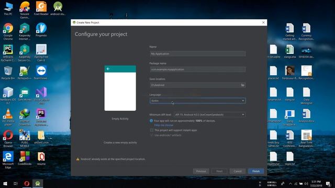Select the JetBrains PyCharm desktop icon

tap(8, 53)
